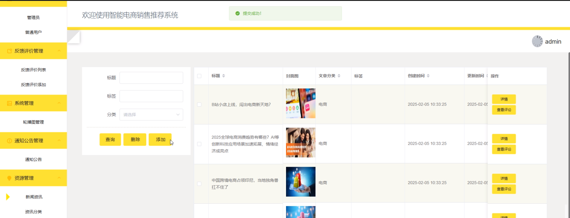The width and height of the screenshot is (570, 218).
Task: Sort by 文章分类 column arrows
Action: tap(339, 76)
